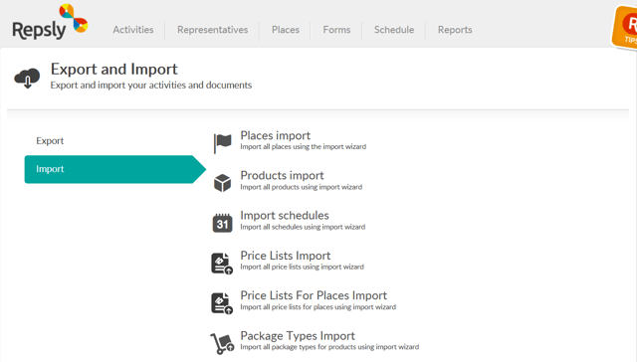Open the Places import link

(276, 135)
